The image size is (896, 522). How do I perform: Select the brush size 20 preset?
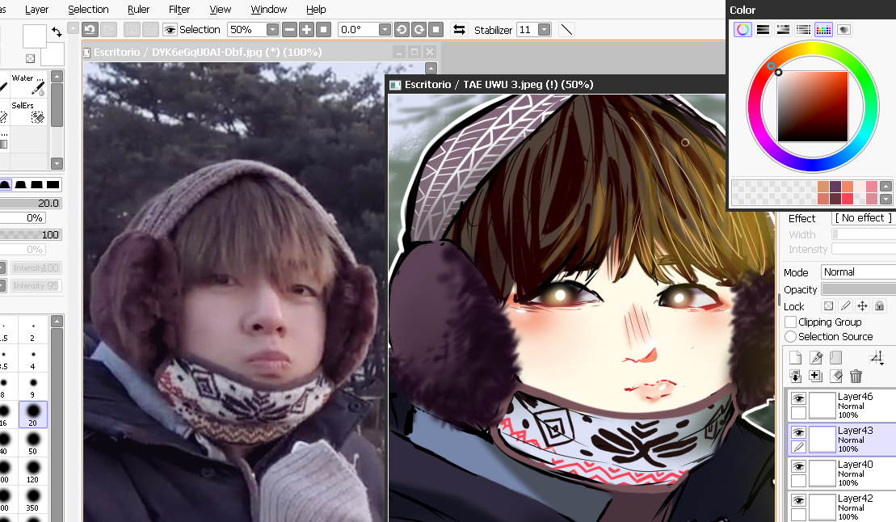point(33,415)
